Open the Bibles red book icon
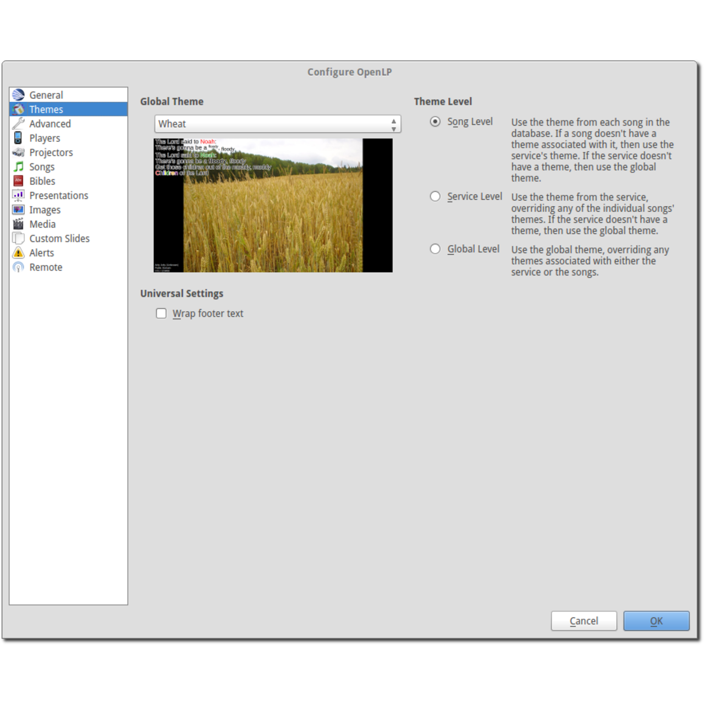This screenshot has width=704, height=704. click(19, 181)
